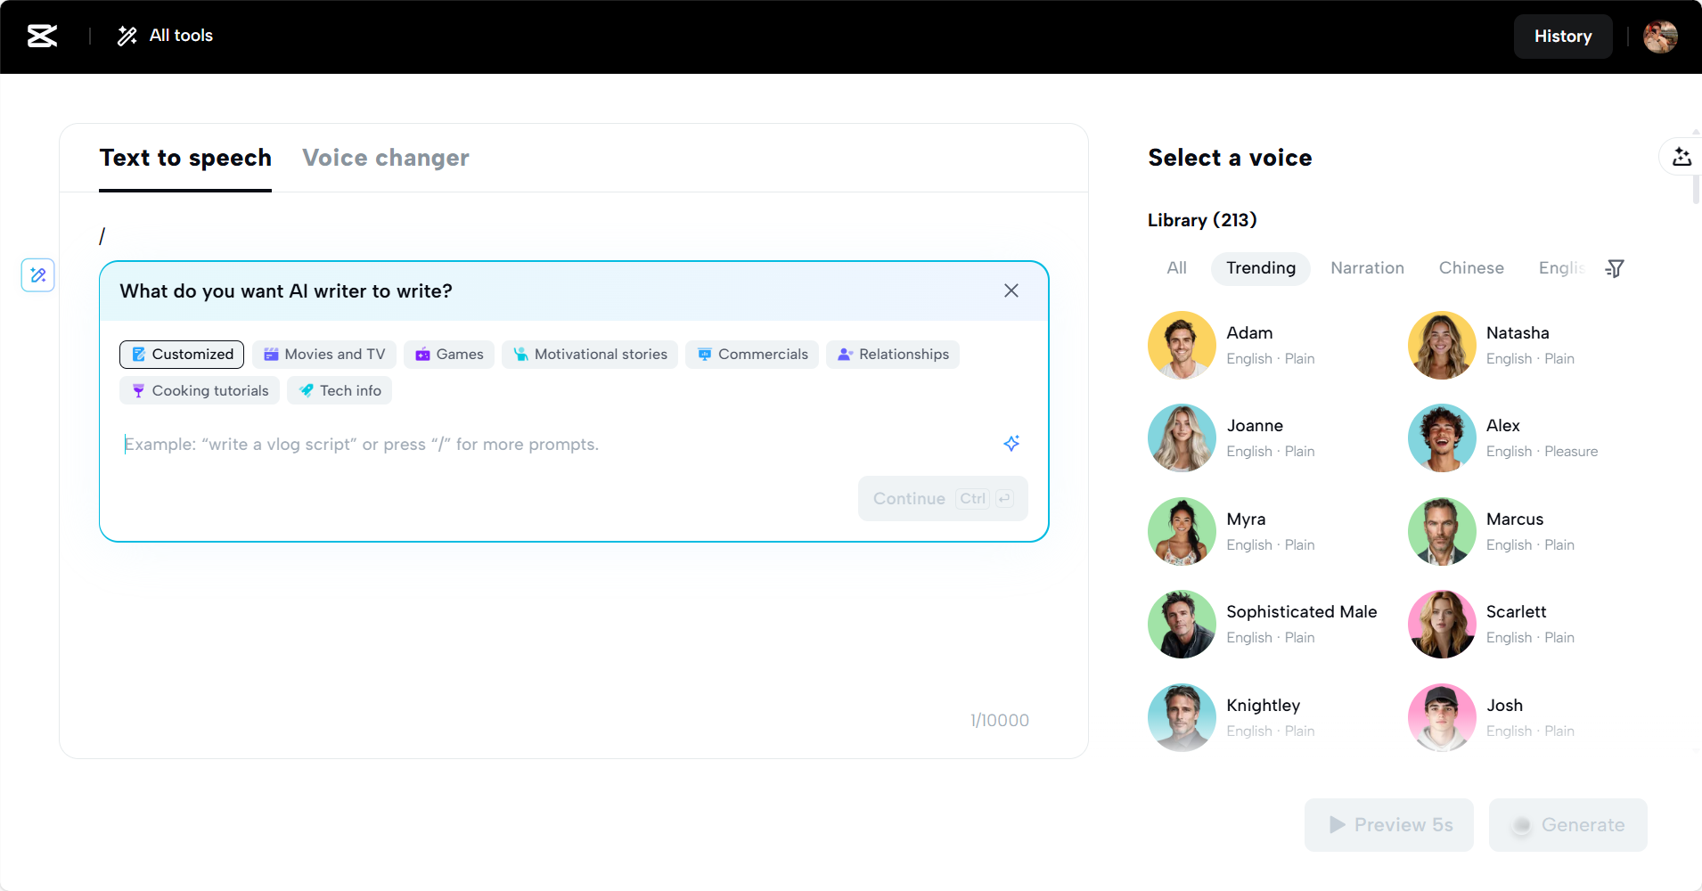Image resolution: width=1702 pixels, height=891 pixels.
Task: Select the Commercials prompt category
Action: point(752,355)
